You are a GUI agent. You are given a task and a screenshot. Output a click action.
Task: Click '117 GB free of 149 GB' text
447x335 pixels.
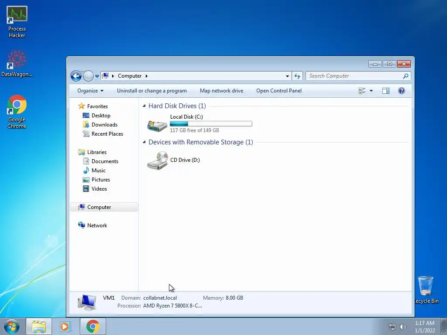pyautogui.click(x=194, y=130)
